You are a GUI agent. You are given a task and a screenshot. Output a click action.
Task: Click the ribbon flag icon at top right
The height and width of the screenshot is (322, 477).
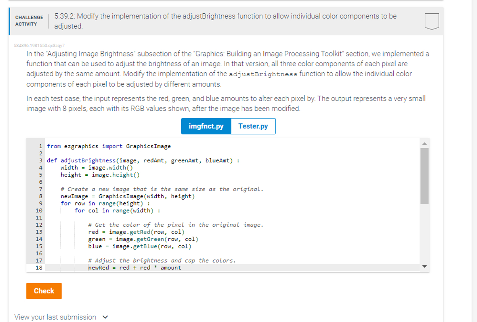click(x=432, y=21)
